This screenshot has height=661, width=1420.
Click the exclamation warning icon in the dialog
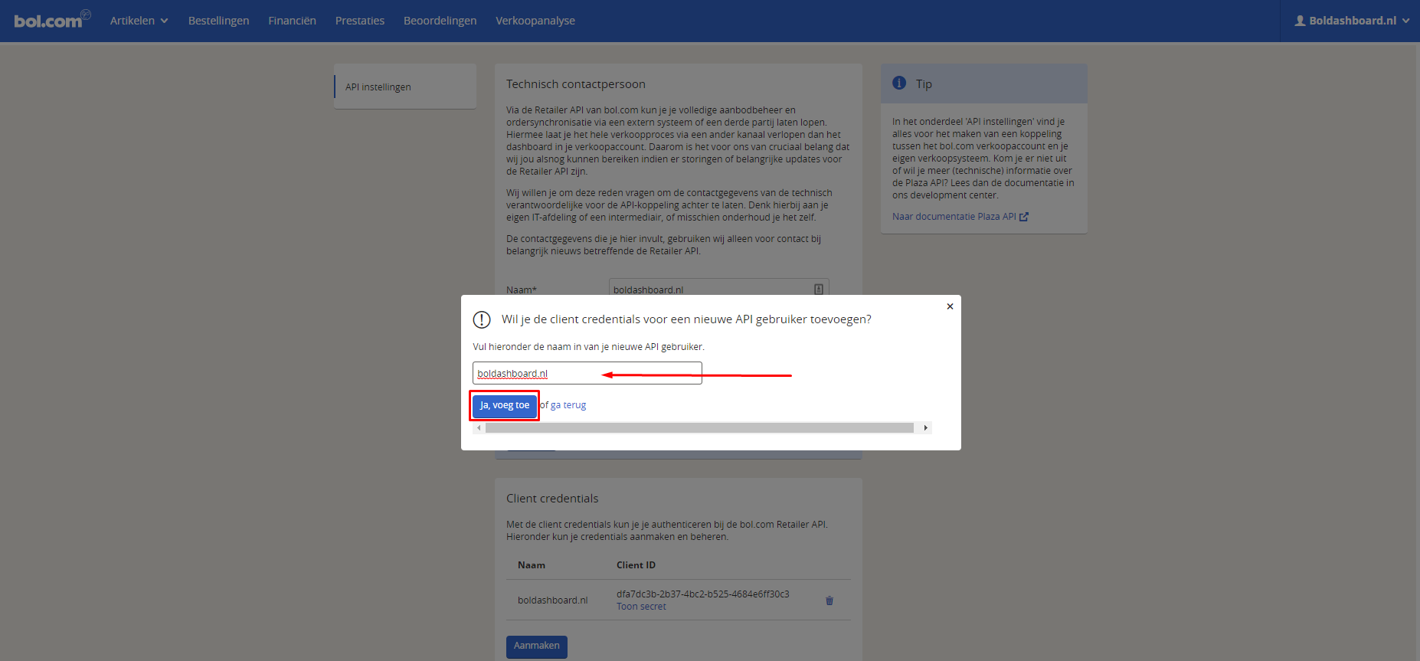coord(482,319)
